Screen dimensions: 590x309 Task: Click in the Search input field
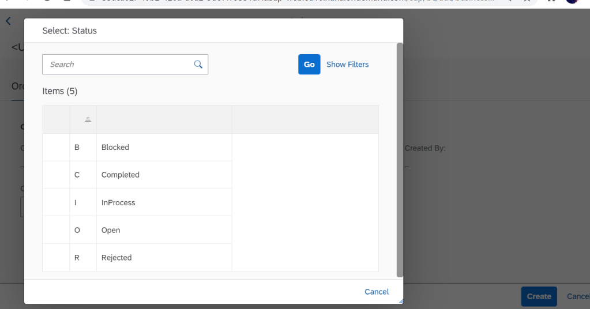click(x=118, y=65)
